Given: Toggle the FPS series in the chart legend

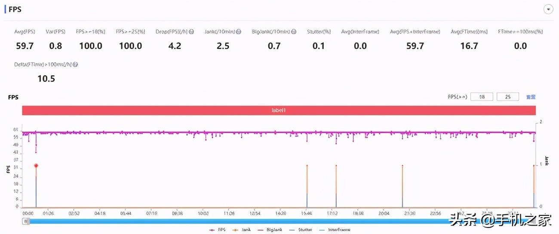Looking at the screenshot, I should click(x=218, y=230).
